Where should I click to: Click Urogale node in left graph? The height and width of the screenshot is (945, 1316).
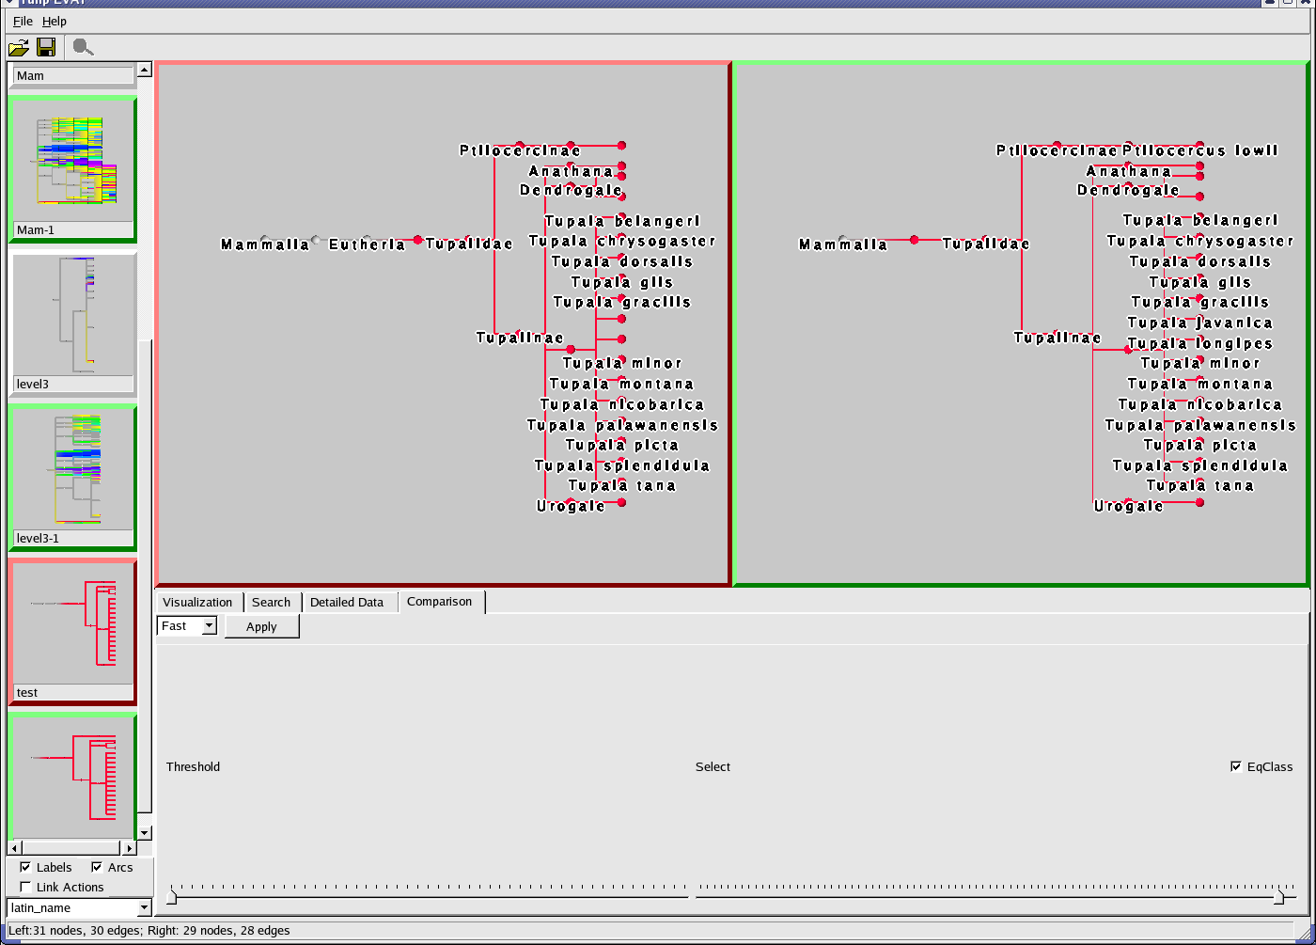[572, 506]
